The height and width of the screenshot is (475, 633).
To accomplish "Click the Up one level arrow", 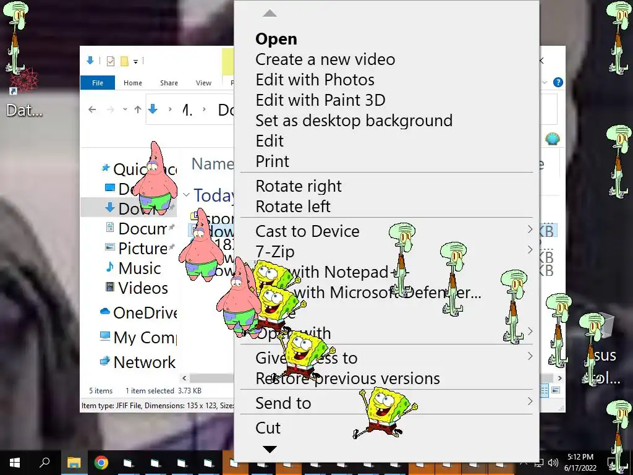I will tap(138, 109).
